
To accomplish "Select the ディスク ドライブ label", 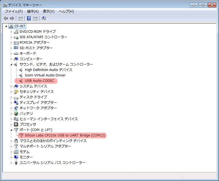I will pos(33,97).
